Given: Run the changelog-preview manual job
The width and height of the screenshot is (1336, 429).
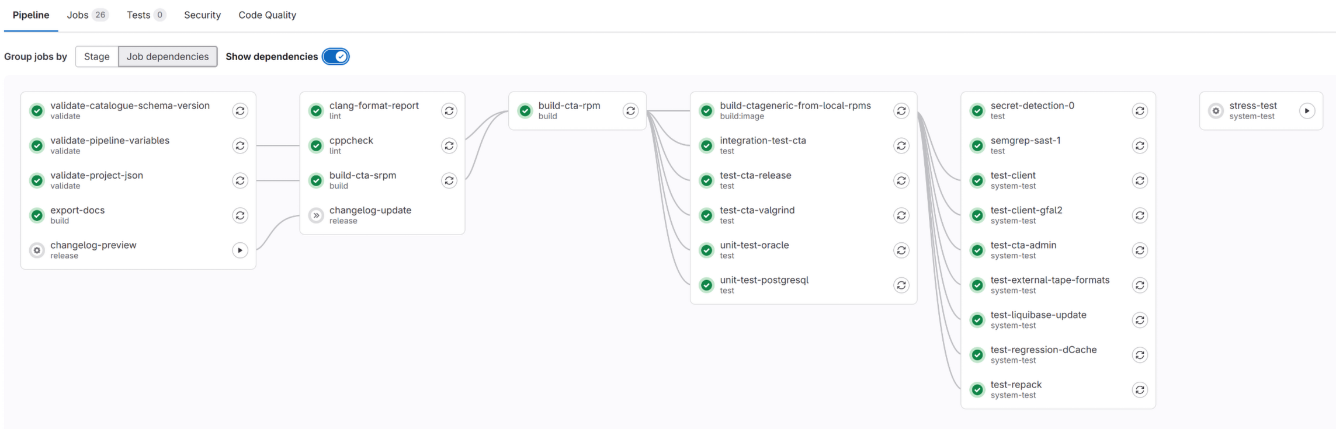Looking at the screenshot, I should pyautogui.click(x=240, y=250).
